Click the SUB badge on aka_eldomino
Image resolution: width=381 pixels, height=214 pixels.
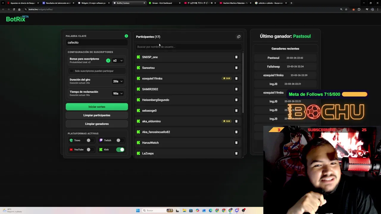[x=227, y=121]
